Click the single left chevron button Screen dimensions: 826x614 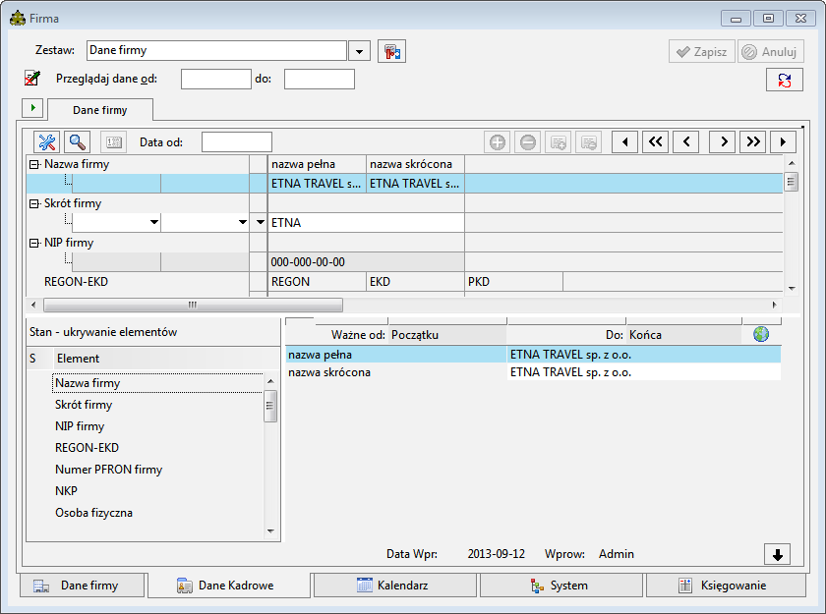pyautogui.click(x=686, y=142)
